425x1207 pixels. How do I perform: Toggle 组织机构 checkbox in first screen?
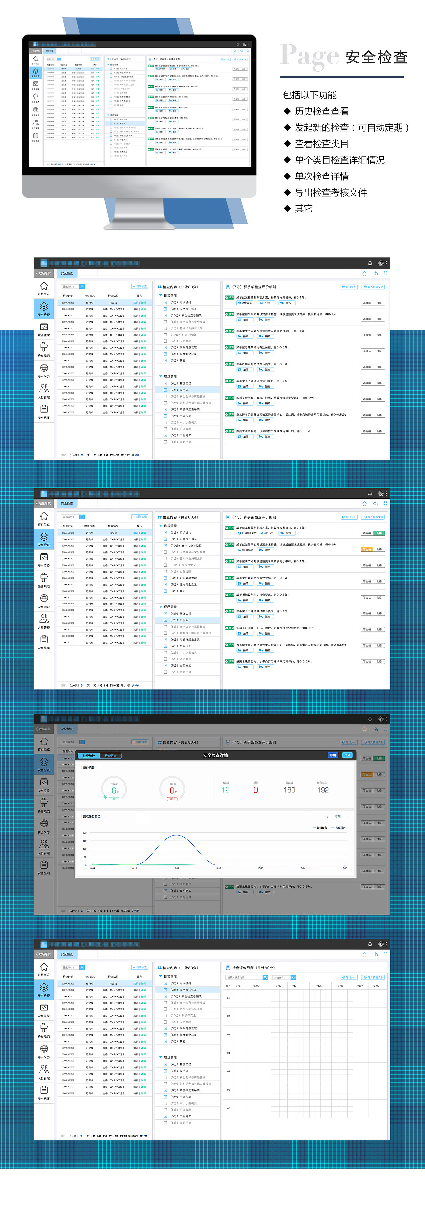coord(165,302)
